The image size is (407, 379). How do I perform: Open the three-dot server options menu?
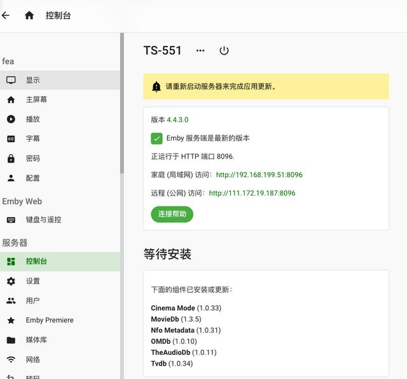tap(200, 50)
